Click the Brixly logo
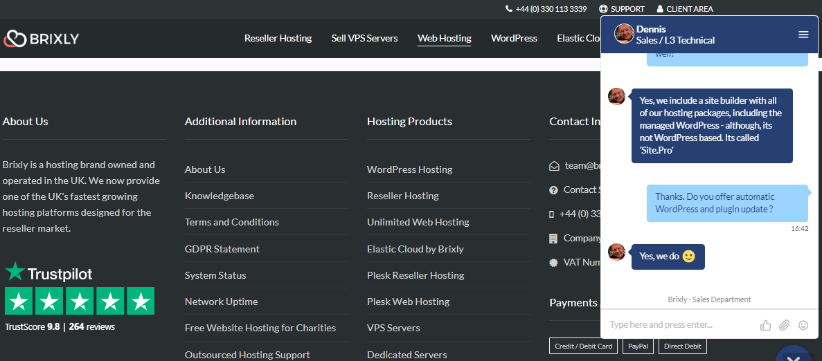This screenshot has height=361, width=822. (x=41, y=39)
